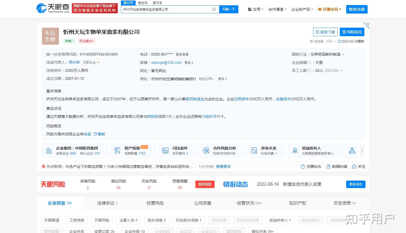Click the 查看更多 news link

223,167
